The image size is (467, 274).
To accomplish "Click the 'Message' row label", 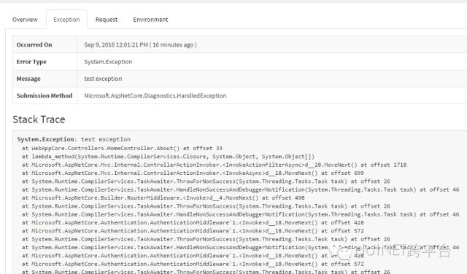I will (x=28, y=79).
